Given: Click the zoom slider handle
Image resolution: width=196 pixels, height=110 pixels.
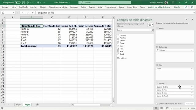Looking at the screenshot, I should pyautogui.click(x=180, y=108).
